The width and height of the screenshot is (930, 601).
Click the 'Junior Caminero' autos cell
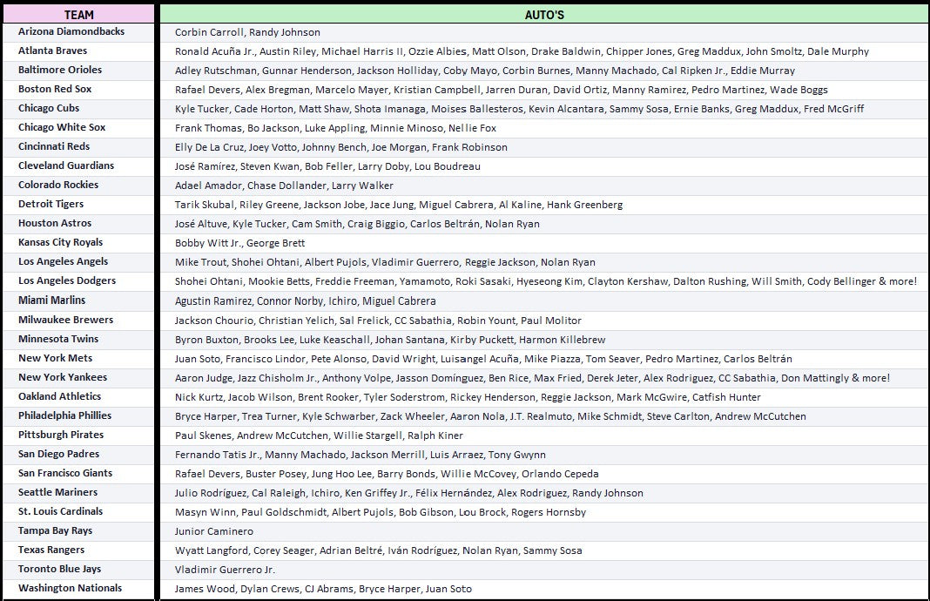[544, 531]
